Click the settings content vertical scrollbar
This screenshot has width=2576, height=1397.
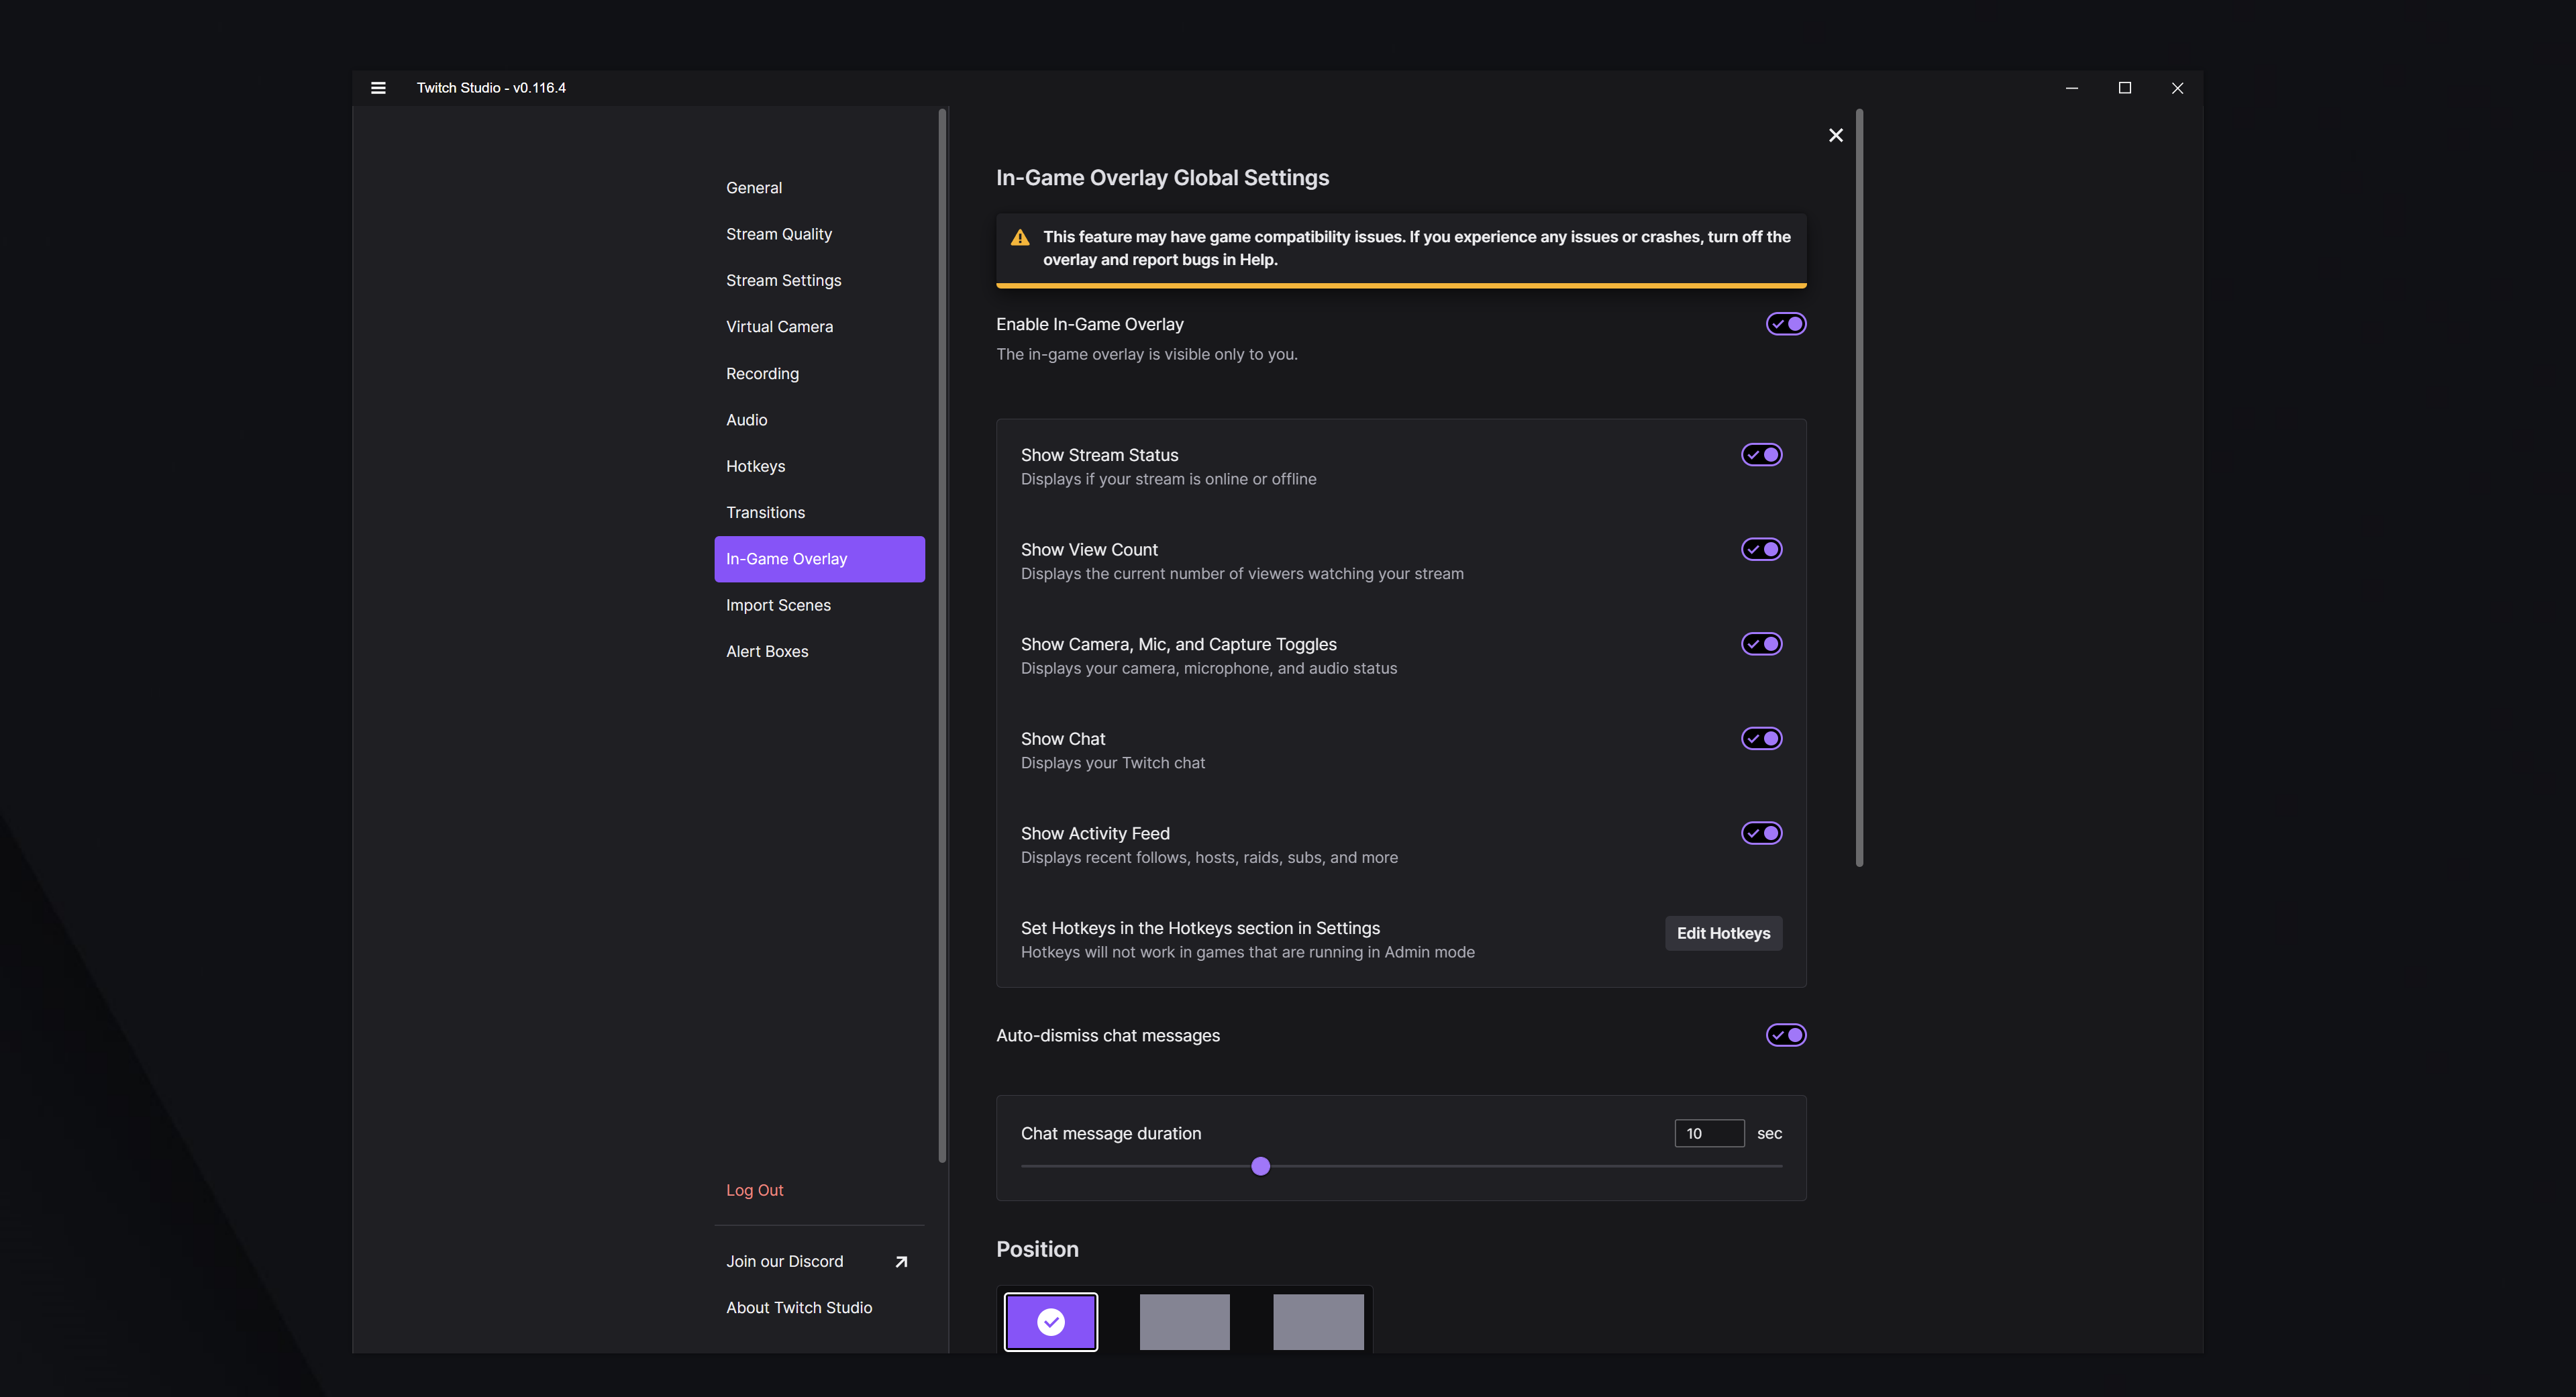[1859, 488]
